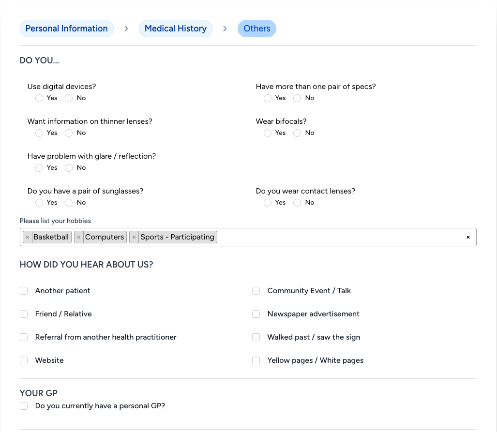
Task: Select No for wearing bifocals
Action: [297, 133]
